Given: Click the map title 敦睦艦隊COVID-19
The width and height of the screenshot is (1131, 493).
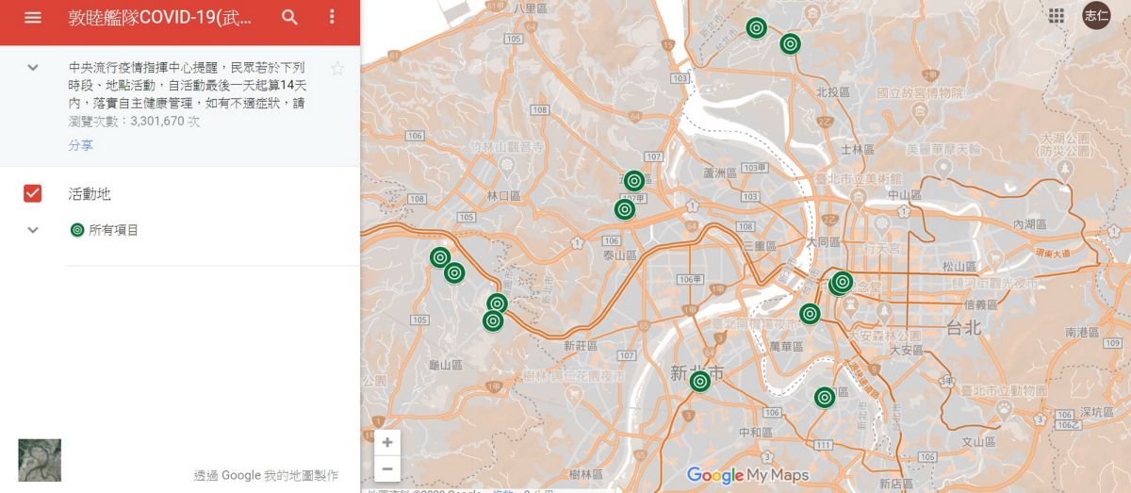Looking at the screenshot, I should click(x=159, y=18).
